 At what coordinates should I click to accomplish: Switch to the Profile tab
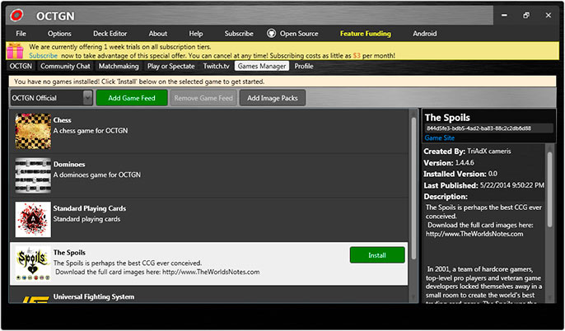point(304,66)
